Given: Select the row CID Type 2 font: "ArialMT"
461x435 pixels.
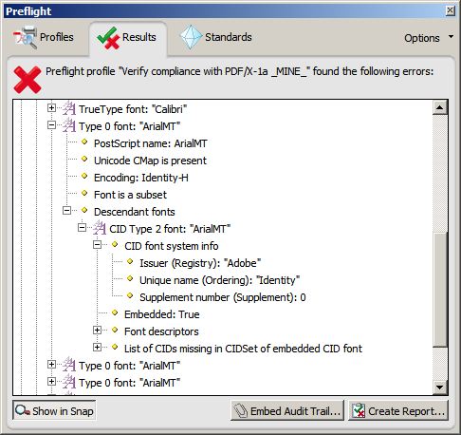Looking at the screenshot, I should [x=170, y=229].
